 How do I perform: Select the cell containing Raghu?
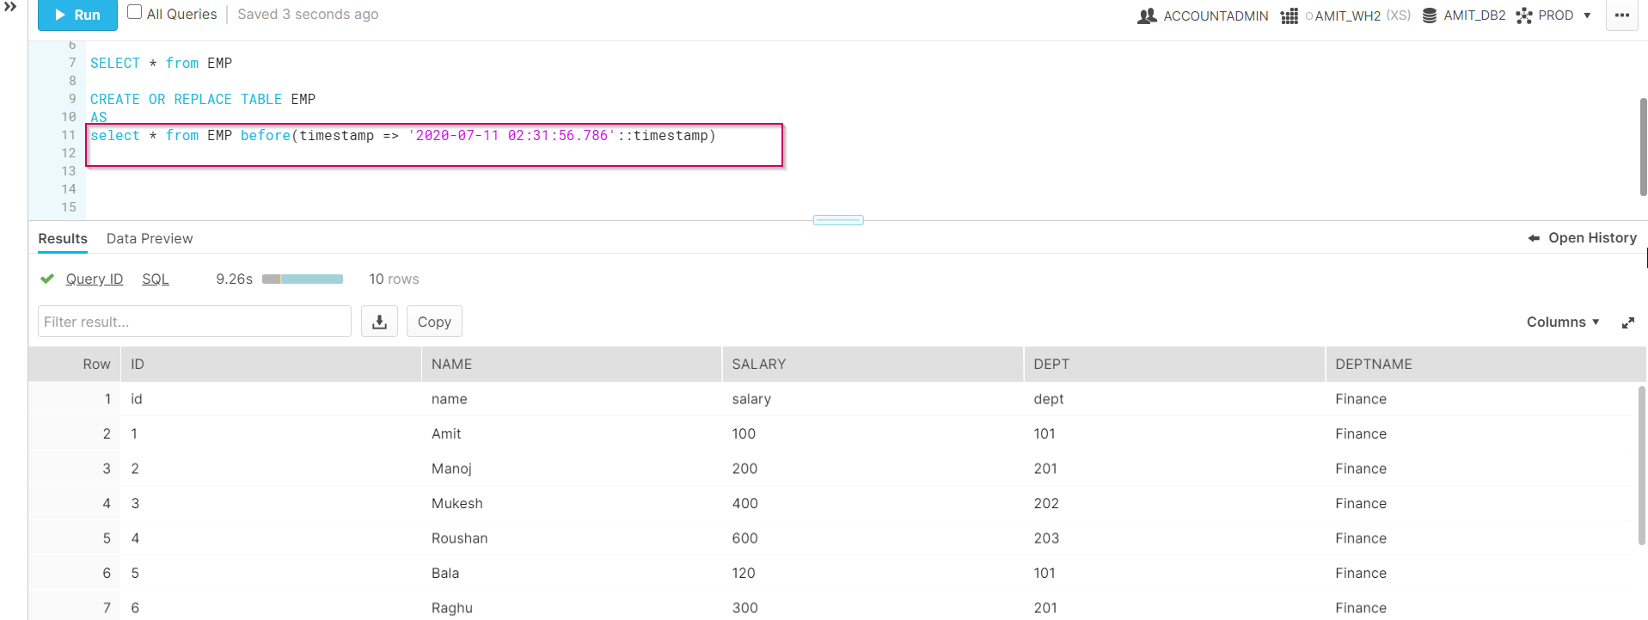point(572,607)
